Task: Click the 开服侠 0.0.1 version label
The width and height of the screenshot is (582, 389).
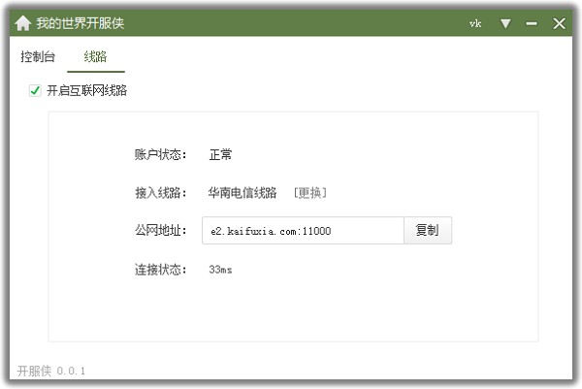Action: tap(51, 371)
